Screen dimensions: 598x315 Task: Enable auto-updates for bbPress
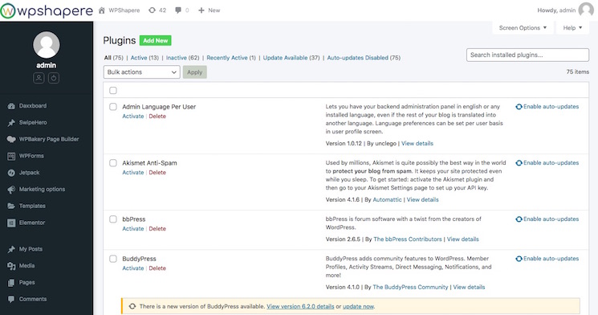coord(547,219)
